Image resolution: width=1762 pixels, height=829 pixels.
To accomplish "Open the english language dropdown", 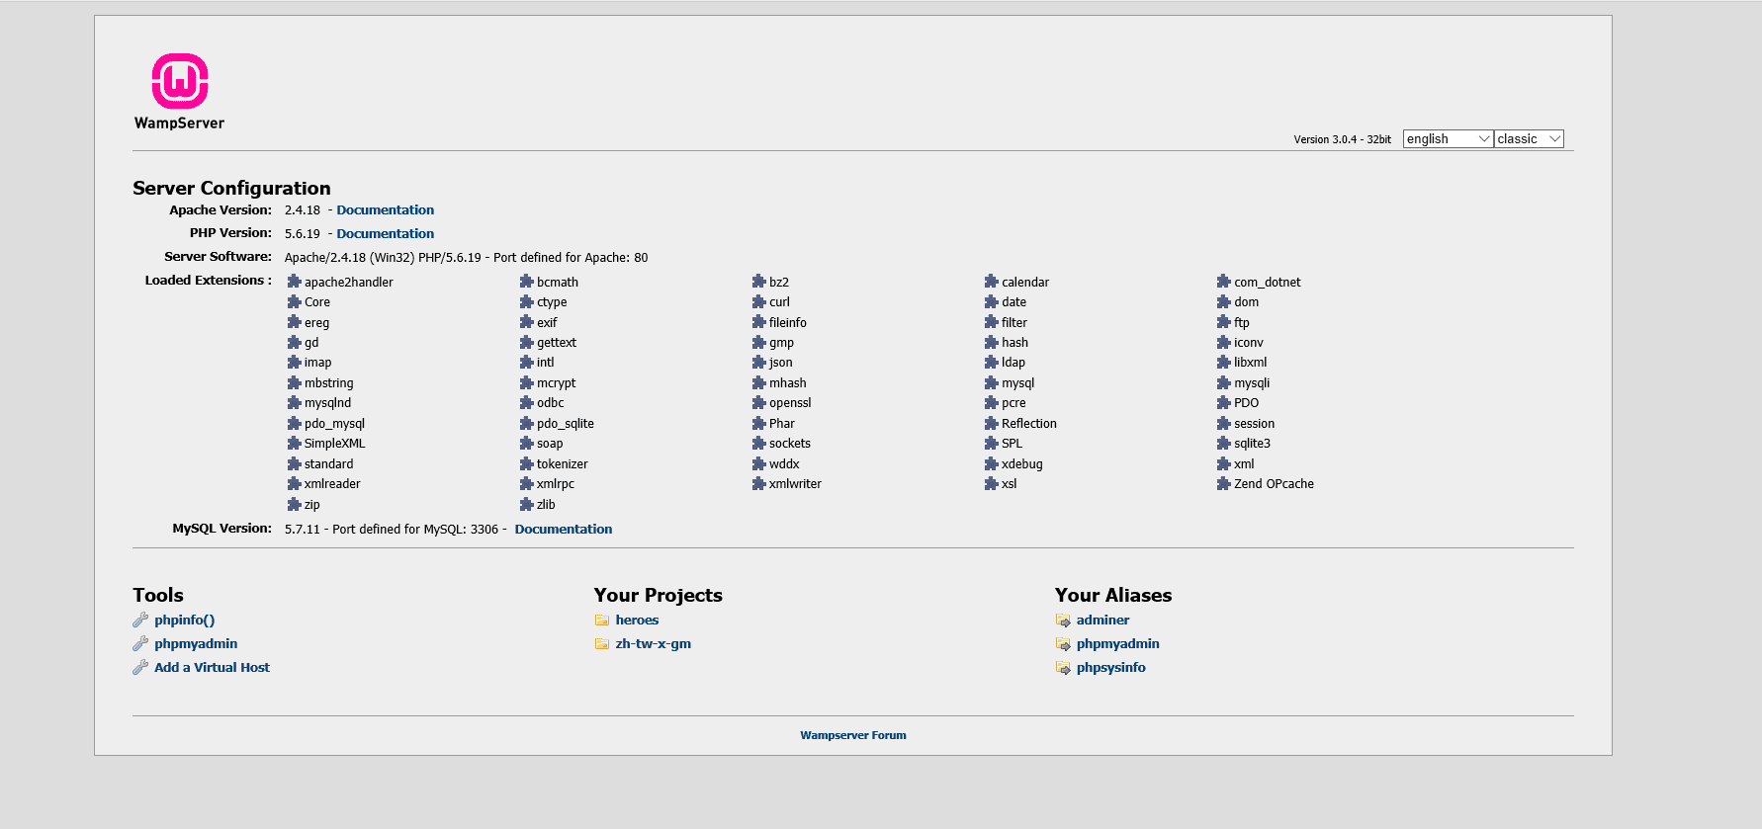I will click(1448, 139).
